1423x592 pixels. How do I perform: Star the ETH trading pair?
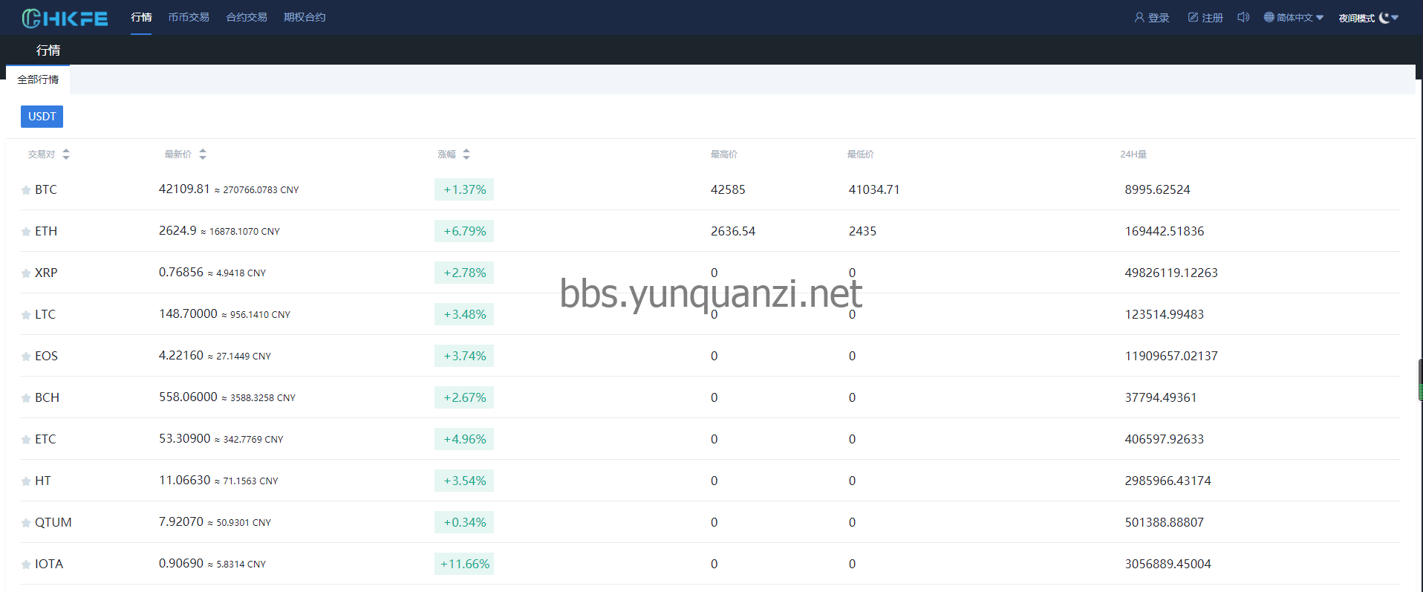tap(26, 232)
